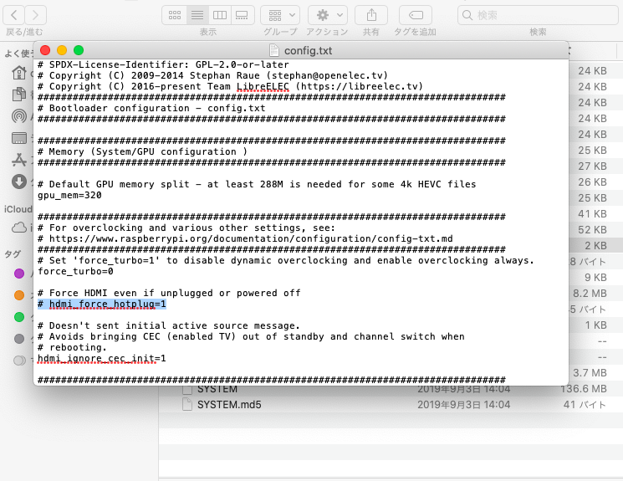The width and height of the screenshot is (623, 481).
Task: Open the documents icon in Finder sidebar
Action: click(x=18, y=95)
